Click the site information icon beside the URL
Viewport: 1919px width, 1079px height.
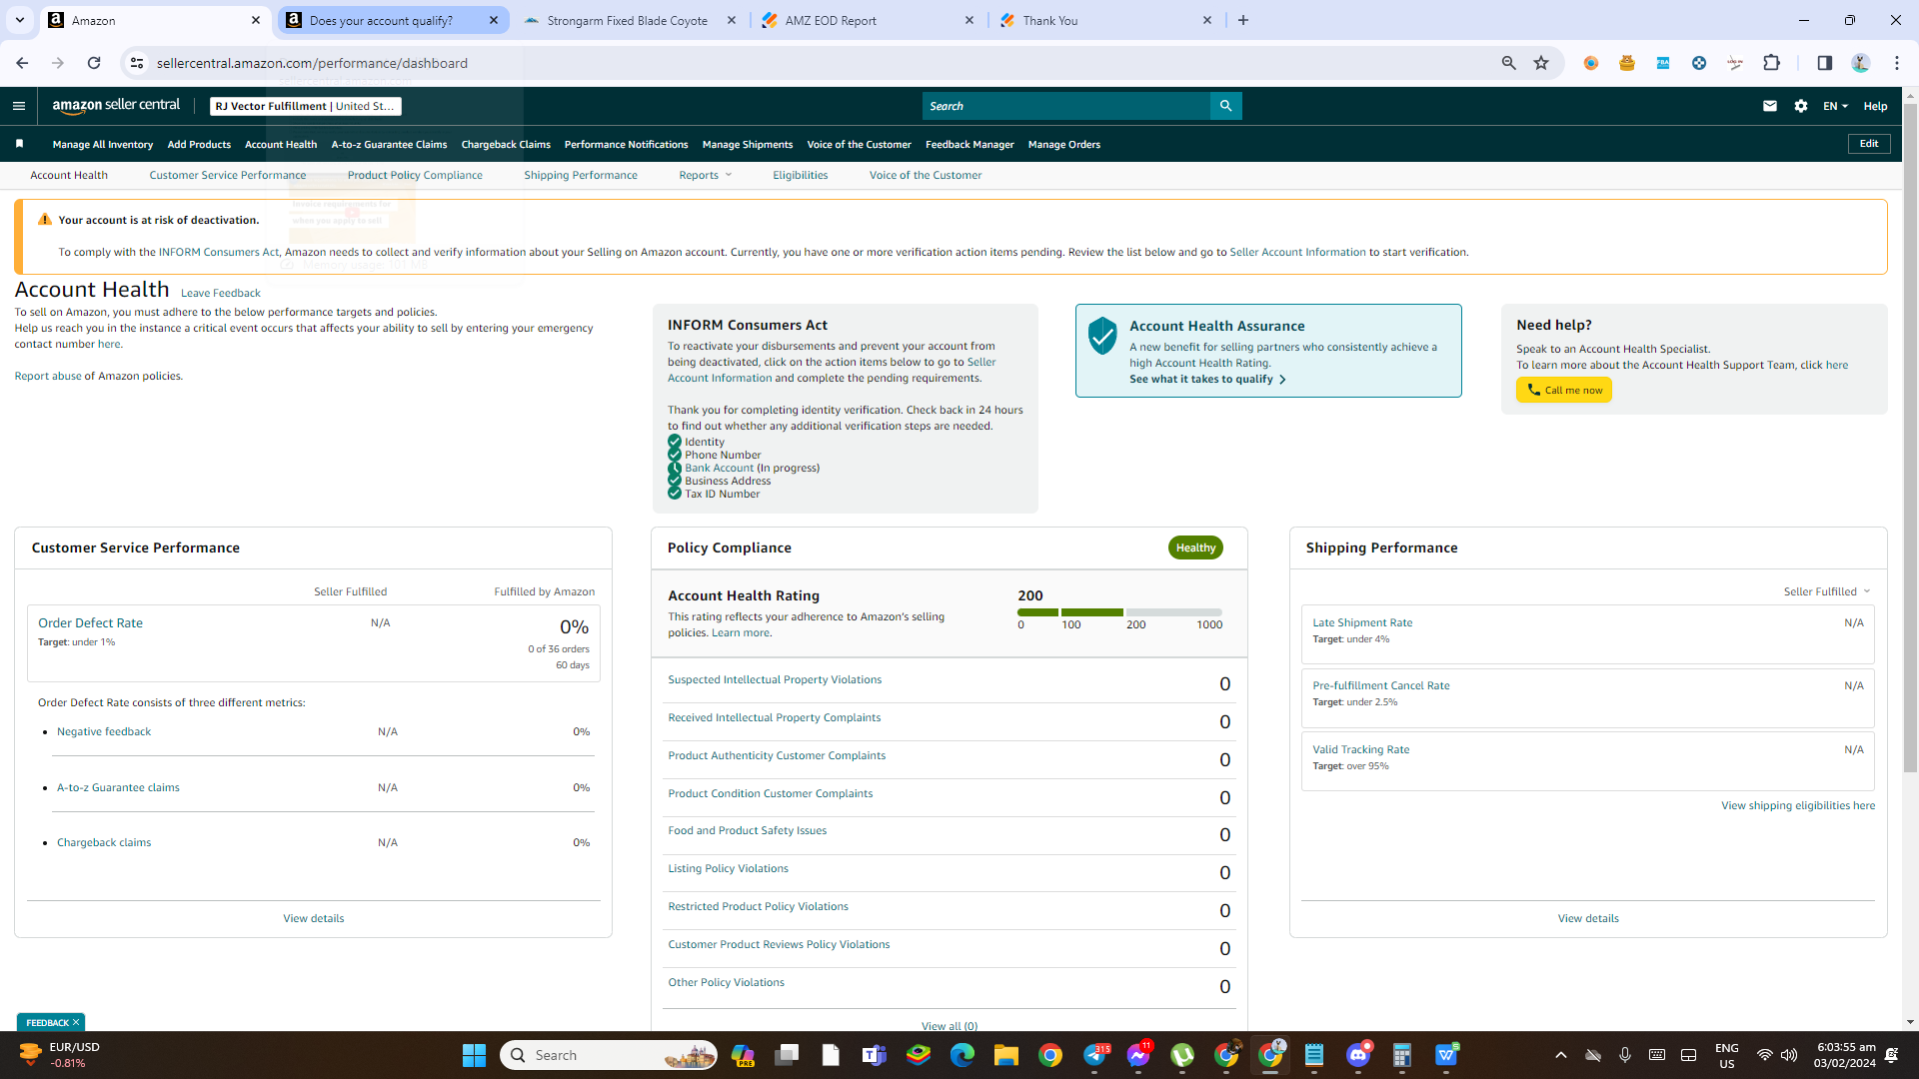pos(137,63)
